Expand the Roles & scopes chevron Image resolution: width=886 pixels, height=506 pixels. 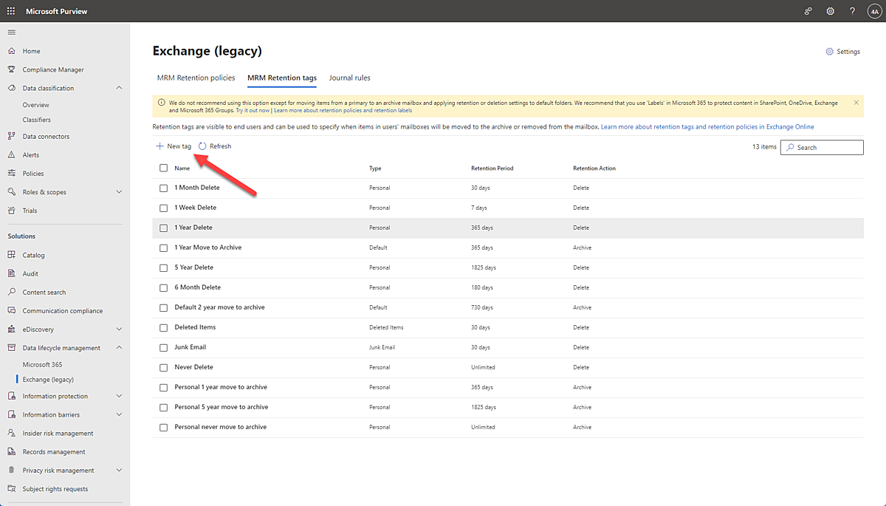[x=120, y=192]
